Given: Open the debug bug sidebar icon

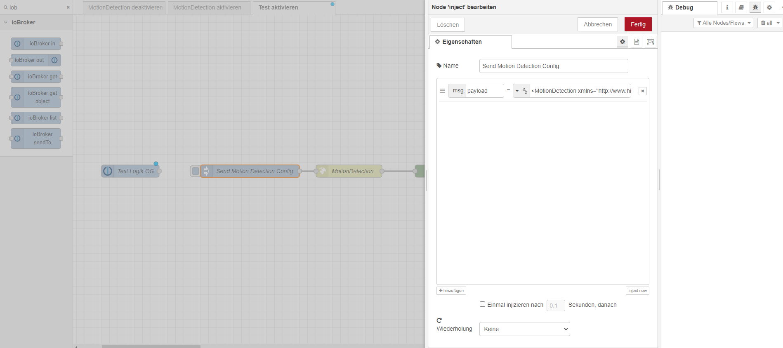Looking at the screenshot, I should tap(755, 7).
